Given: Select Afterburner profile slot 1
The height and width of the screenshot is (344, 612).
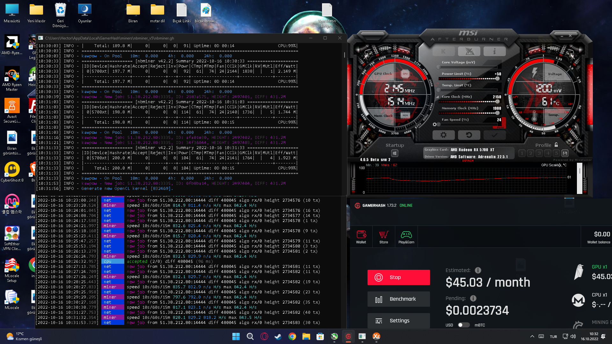Looking at the screenshot, I should point(522,153).
